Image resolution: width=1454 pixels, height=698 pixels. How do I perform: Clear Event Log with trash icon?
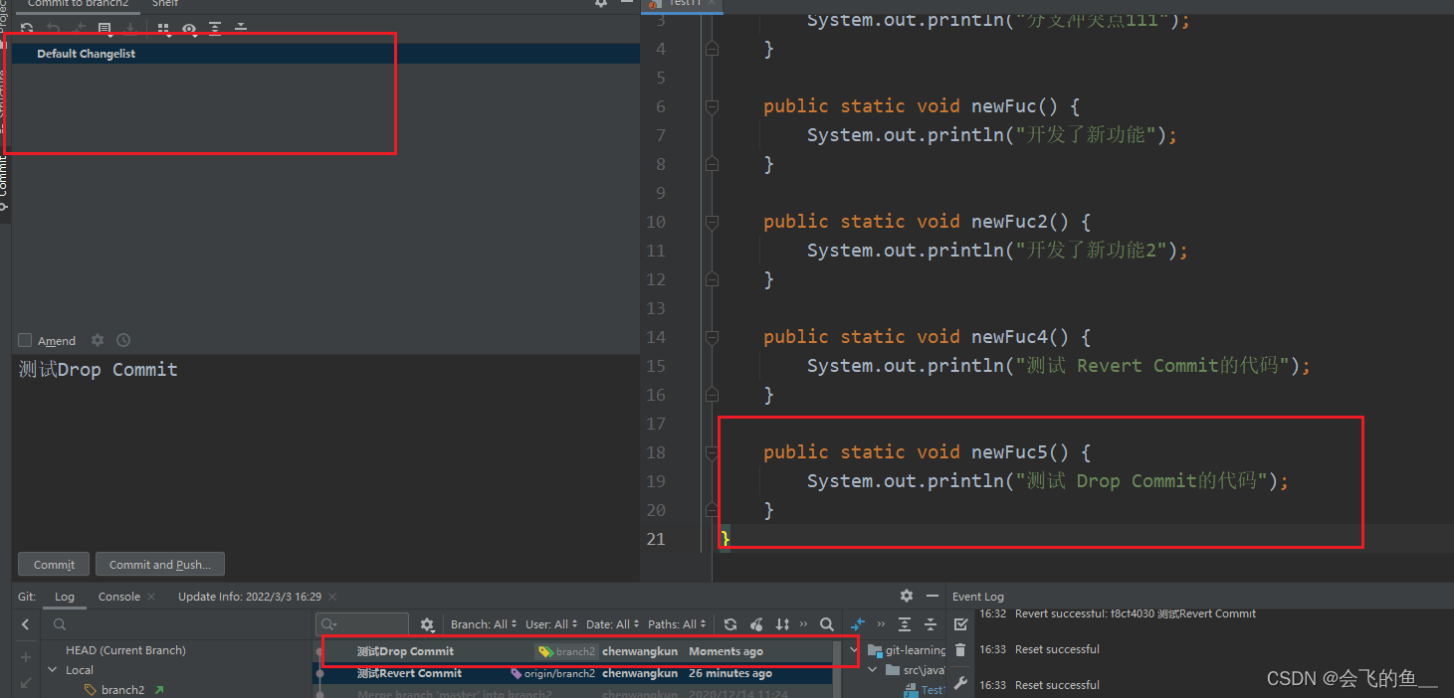pos(960,650)
